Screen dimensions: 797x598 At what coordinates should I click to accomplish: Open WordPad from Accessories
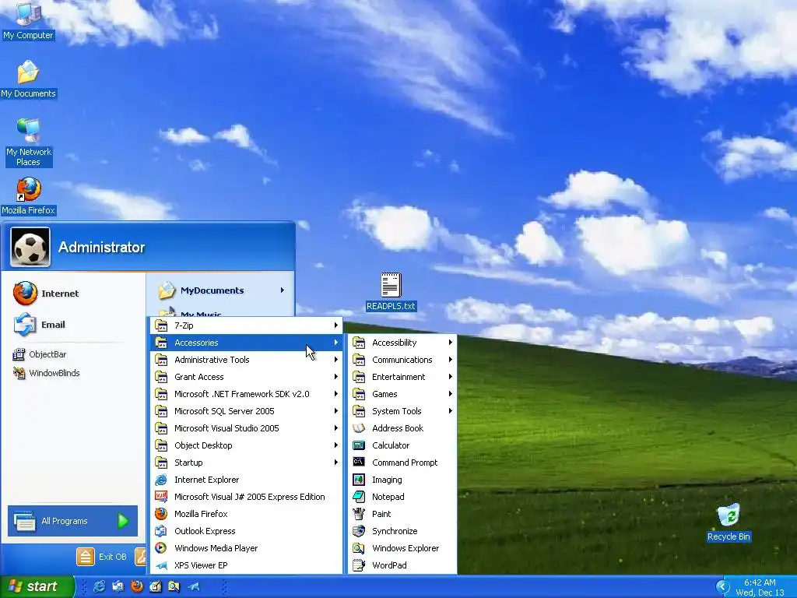click(x=402, y=565)
